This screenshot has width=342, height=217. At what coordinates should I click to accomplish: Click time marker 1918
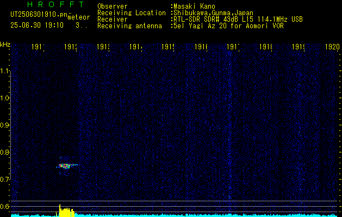click(x=266, y=47)
